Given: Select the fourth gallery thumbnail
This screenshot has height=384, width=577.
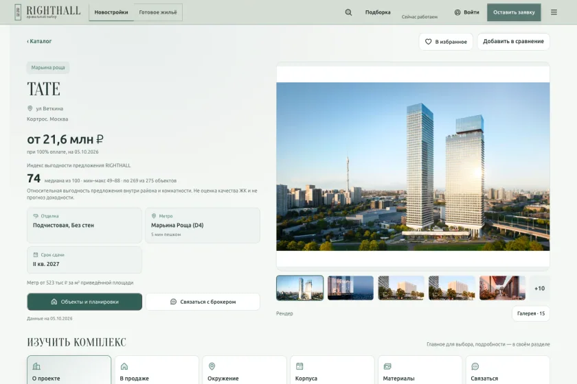Looking at the screenshot, I should coord(452,288).
